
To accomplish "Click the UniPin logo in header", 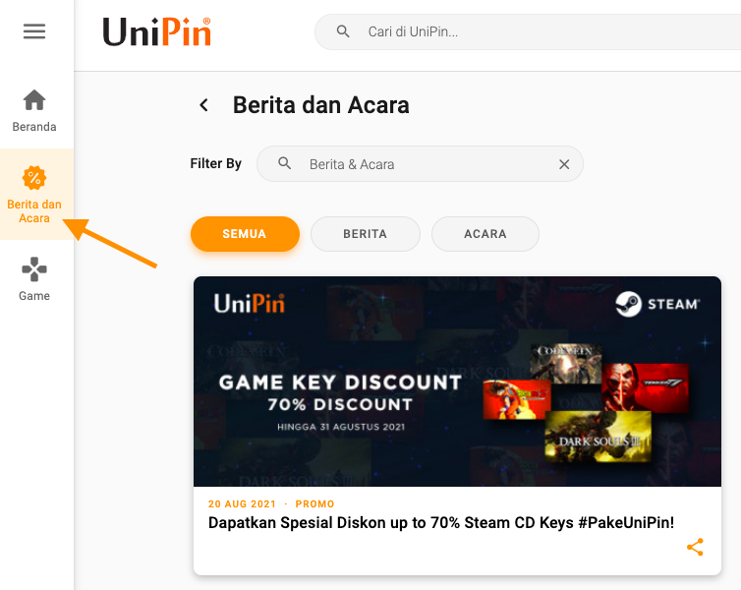I will (157, 32).
